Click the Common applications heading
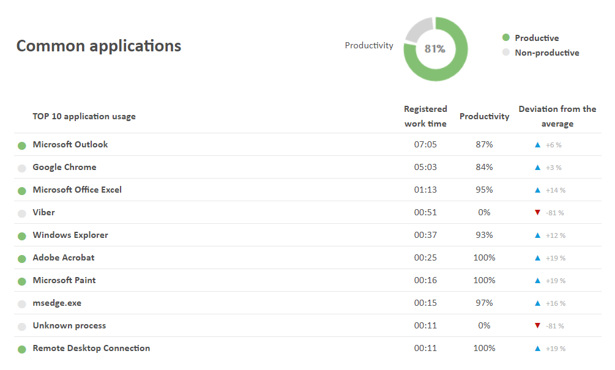 pos(99,46)
